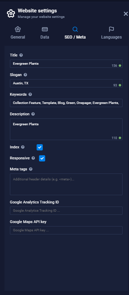Viewport: 129px width, 295px height.
Task: Focus the Google Analytics Tracking ID field
Action: 66,211
